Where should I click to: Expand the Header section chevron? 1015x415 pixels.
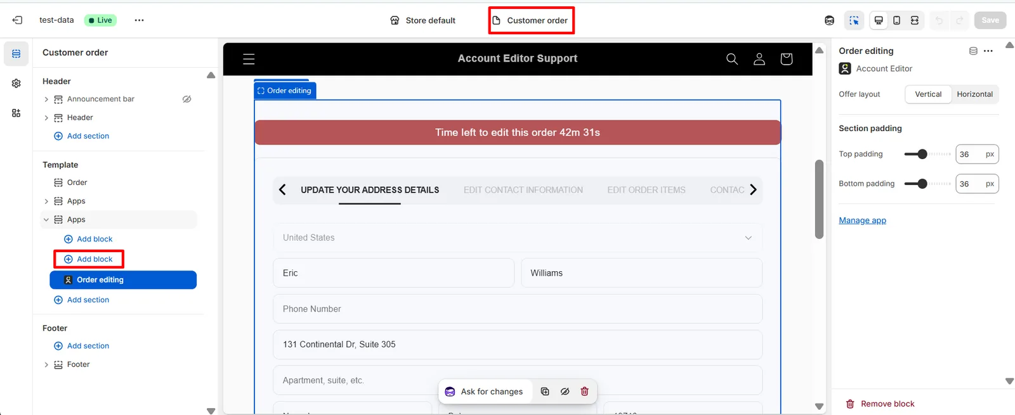pos(46,118)
